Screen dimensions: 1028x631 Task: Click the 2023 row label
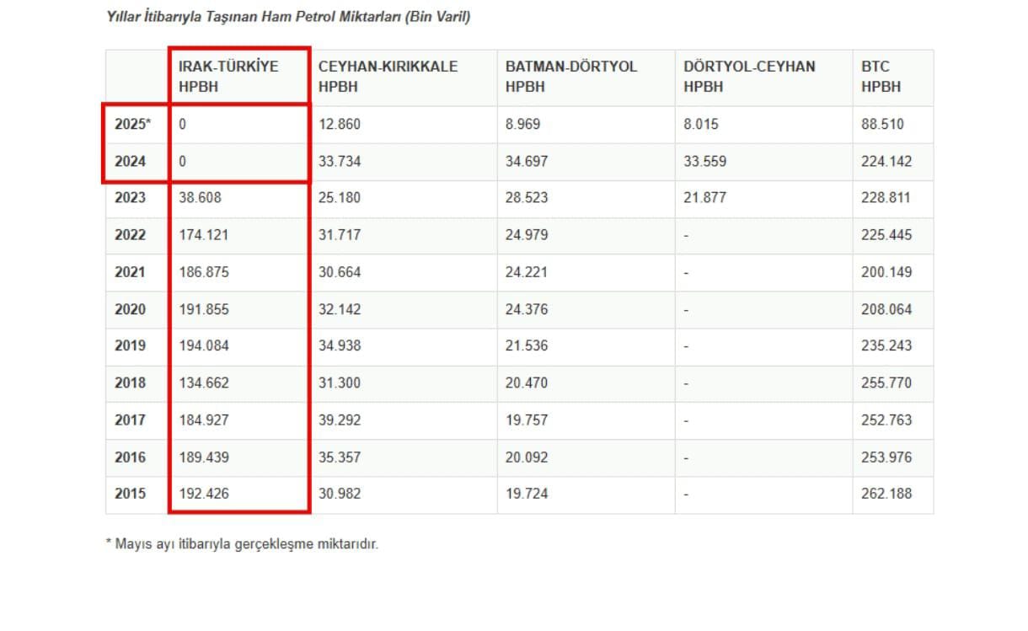[130, 198]
